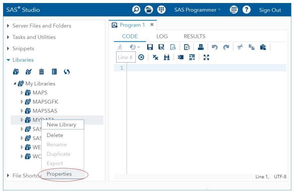Click the Run program running-man icon
Viewport: 298px width, 196px height.
[x=120, y=47]
